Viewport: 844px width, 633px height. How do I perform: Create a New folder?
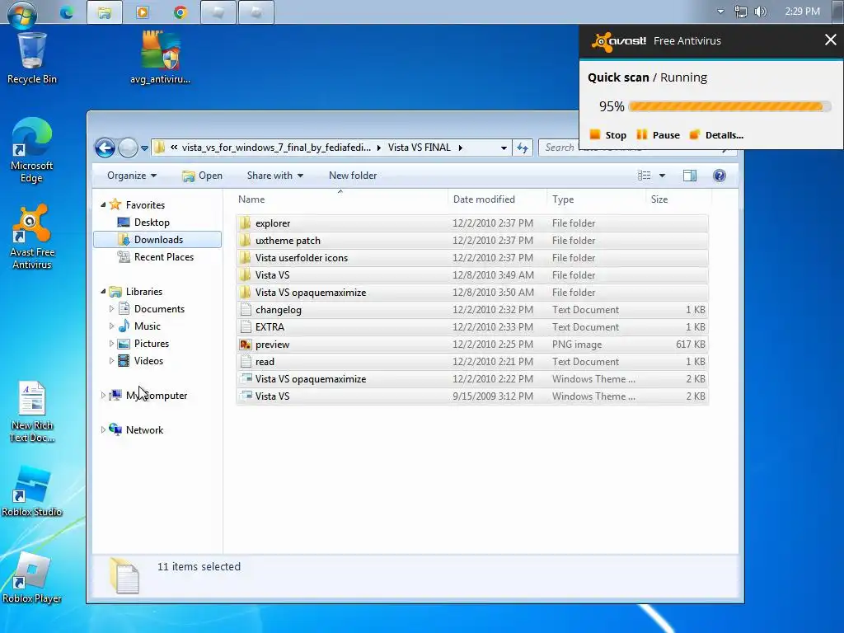(353, 176)
